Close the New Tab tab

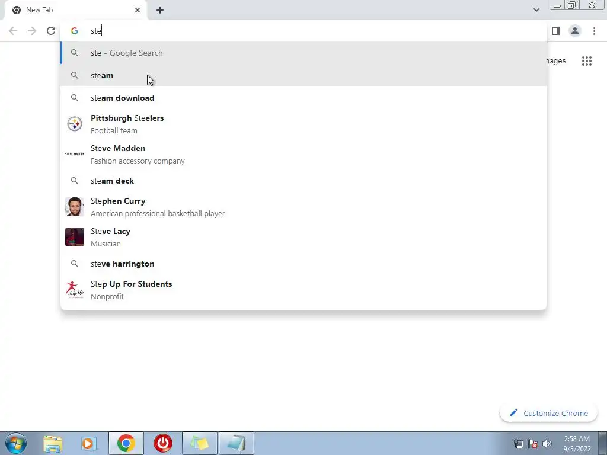point(138,10)
